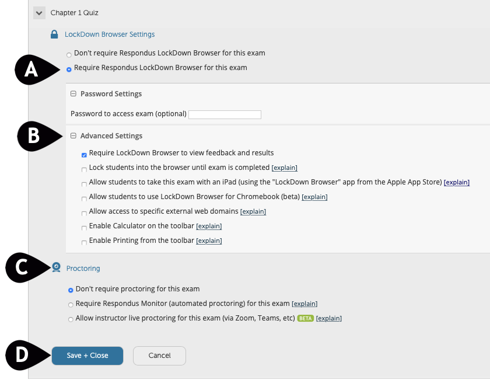490x383 pixels.
Task: Enable Printing from the toolbar checkbox
Action: point(85,242)
